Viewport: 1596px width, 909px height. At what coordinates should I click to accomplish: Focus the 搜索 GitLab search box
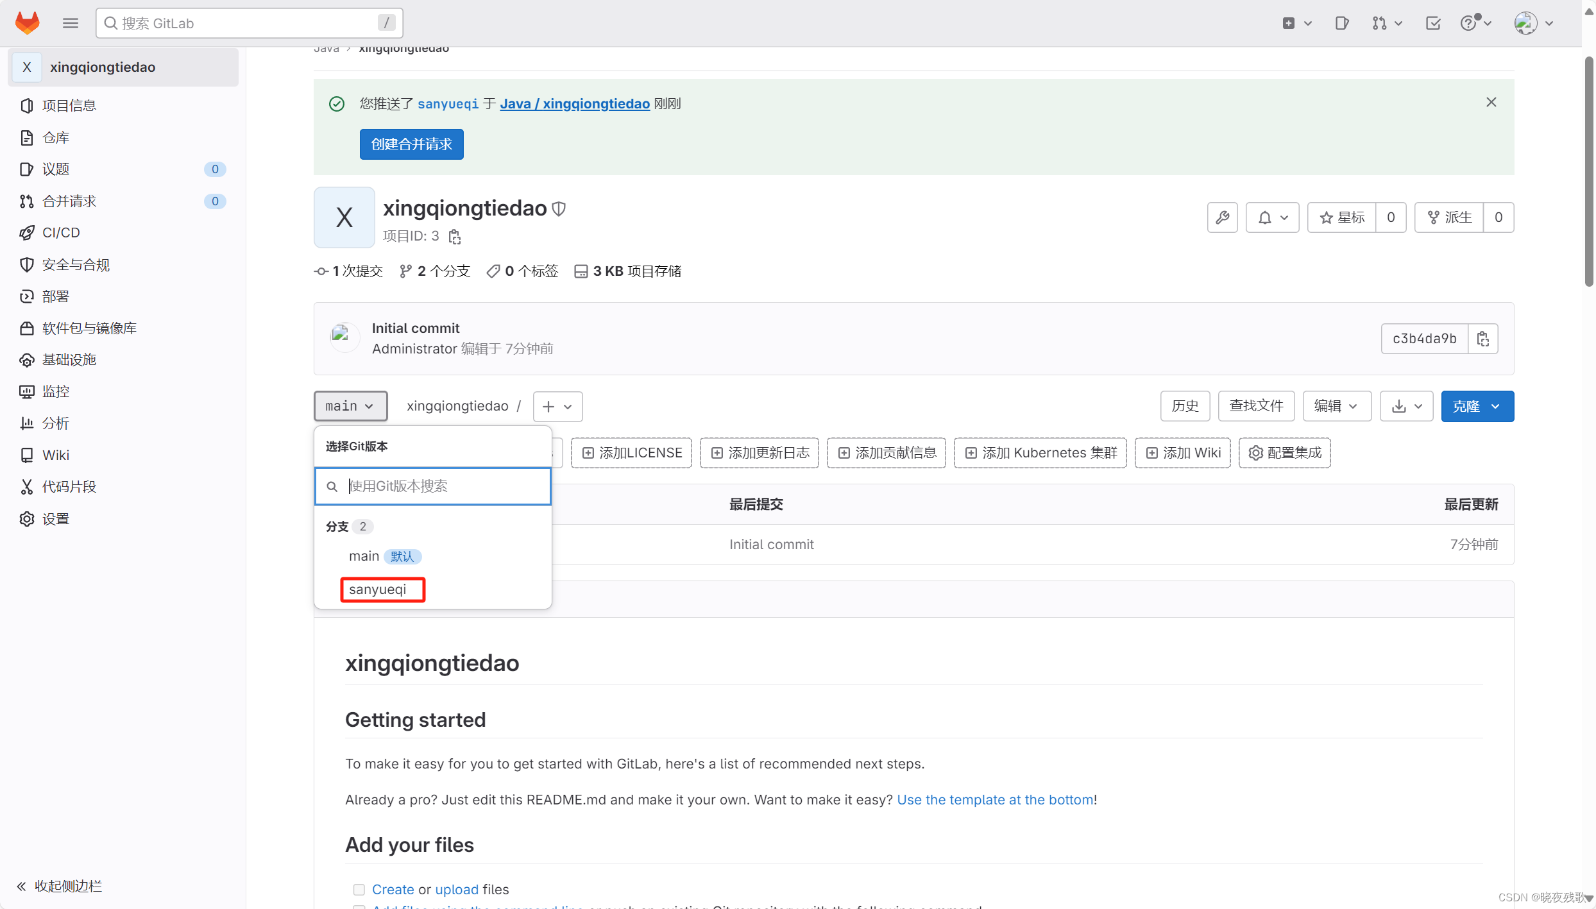pyautogui.click(x=250, y=23)
